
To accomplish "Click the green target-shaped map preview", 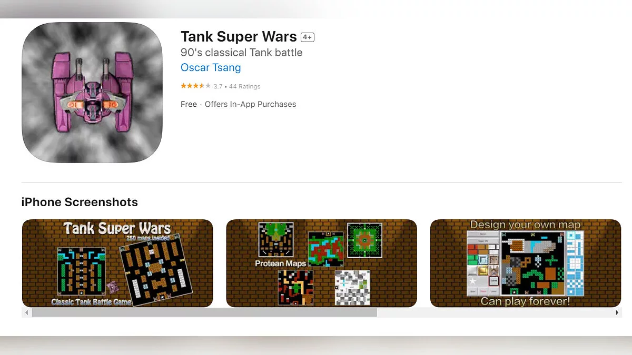I will pyautogui.click(x=364, y=240).
